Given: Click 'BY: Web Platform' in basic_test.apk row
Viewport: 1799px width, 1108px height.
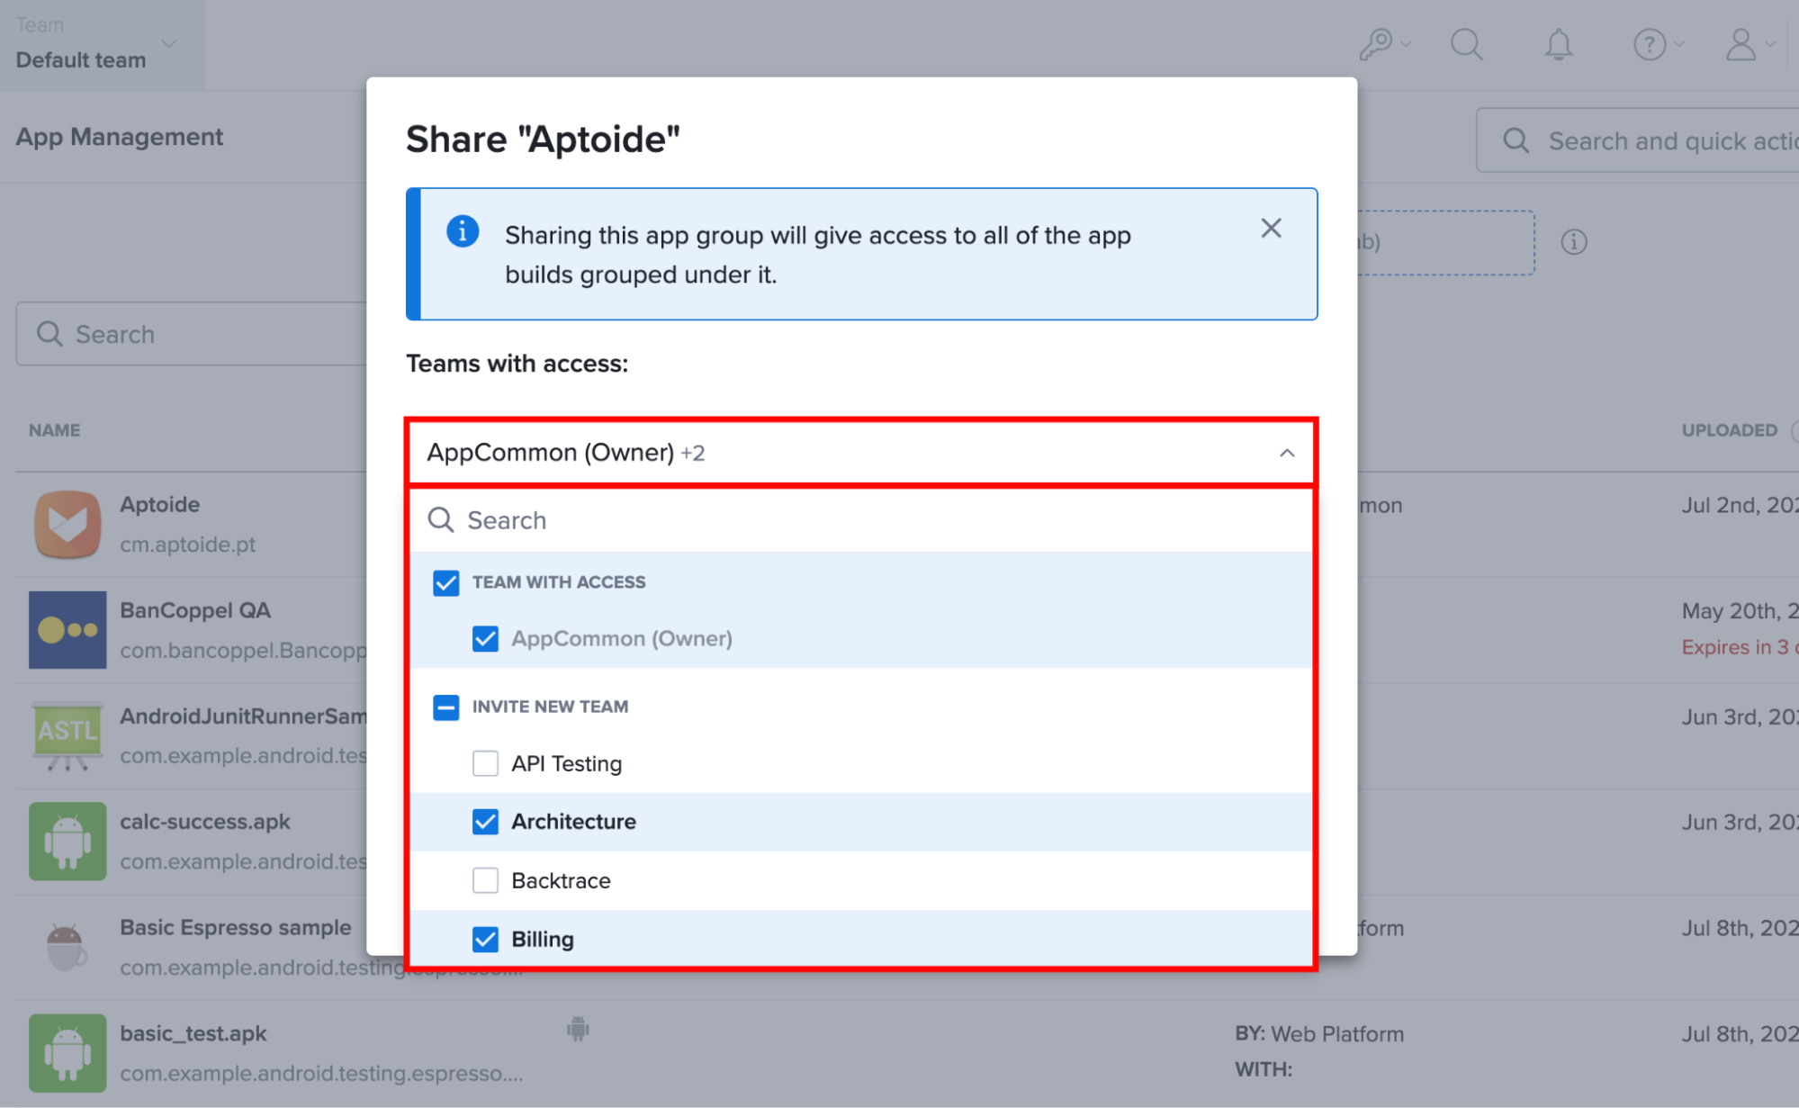Looking at the screenshot, I should 1318,1034.
